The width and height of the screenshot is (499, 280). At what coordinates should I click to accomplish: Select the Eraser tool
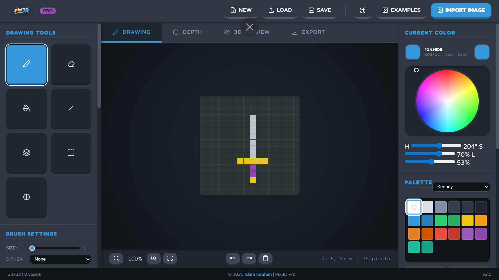click(x=71, y=64)
